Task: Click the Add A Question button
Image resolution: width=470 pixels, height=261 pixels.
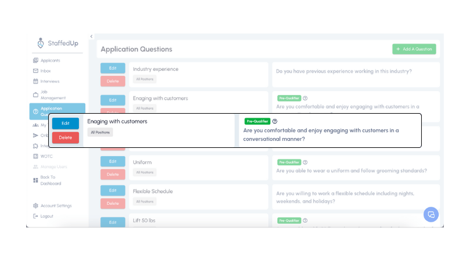Action: tap(414, 49)
